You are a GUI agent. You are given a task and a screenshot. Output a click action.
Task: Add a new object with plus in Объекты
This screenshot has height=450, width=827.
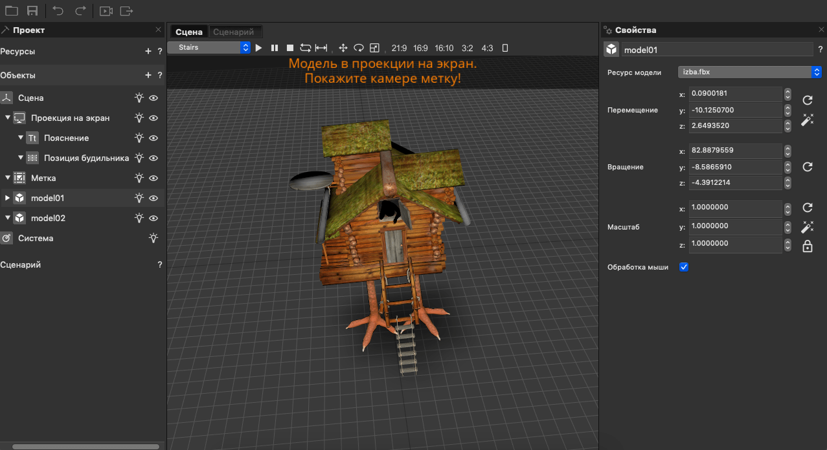point(148,76)
